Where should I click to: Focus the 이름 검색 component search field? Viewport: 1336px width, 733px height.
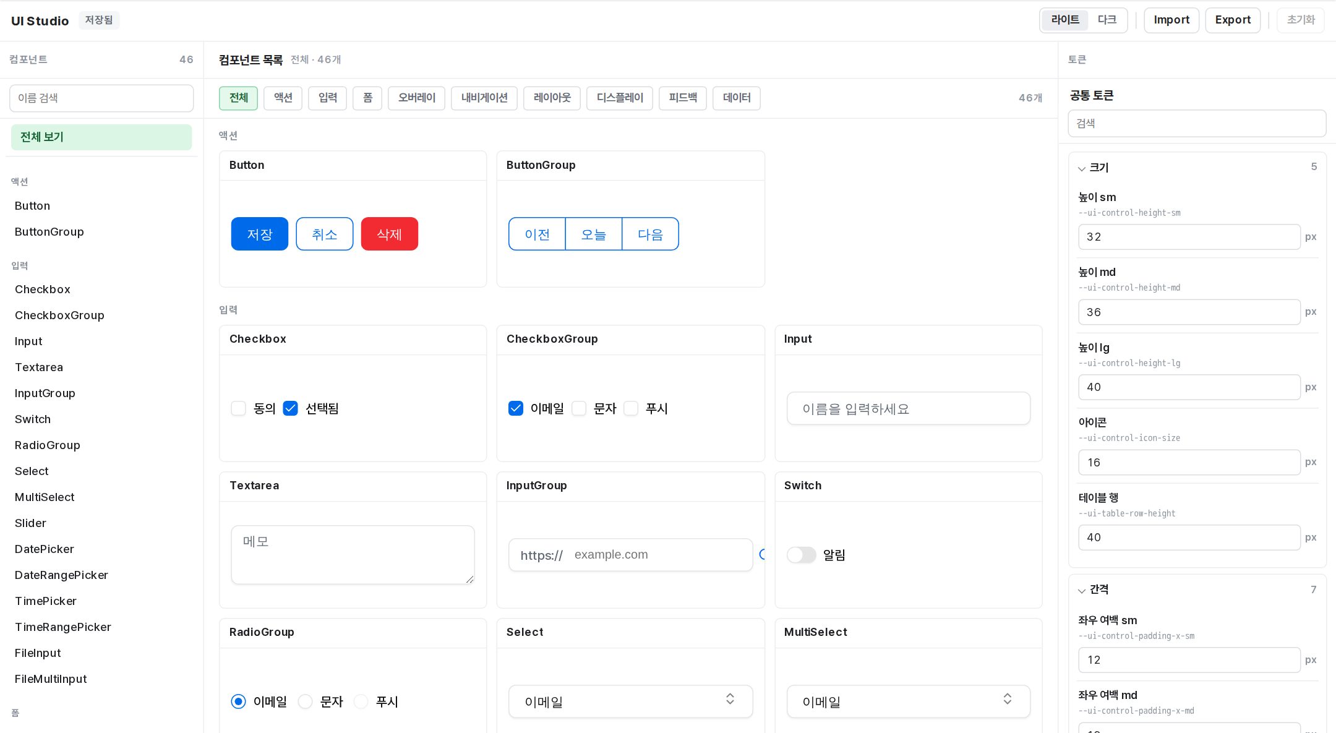point(101,98)
